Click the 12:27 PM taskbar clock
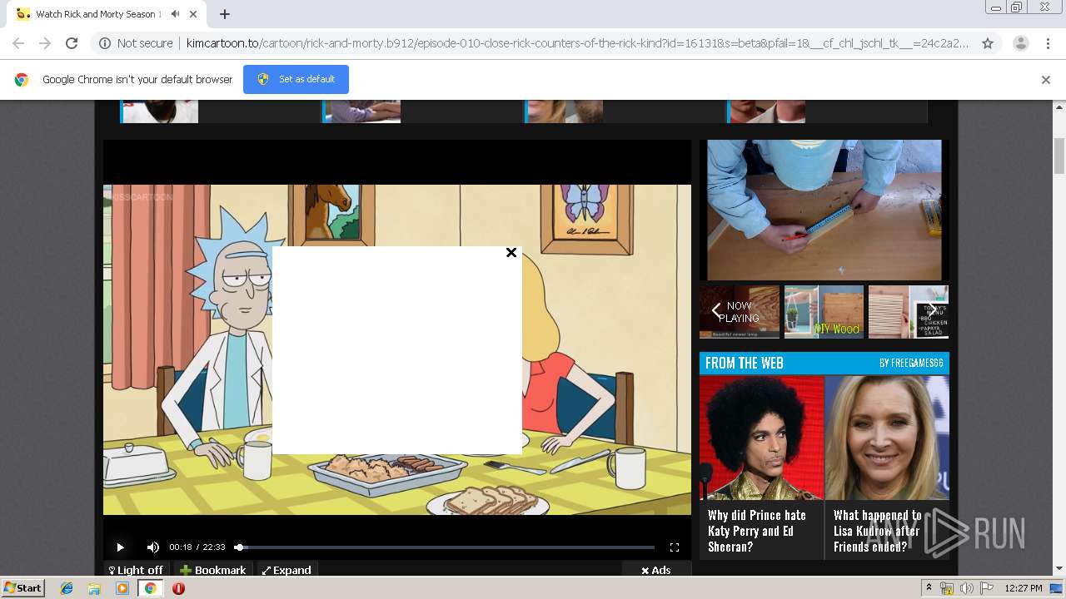The width and height of the screenshot is (1066, 599). (1024, 588)
